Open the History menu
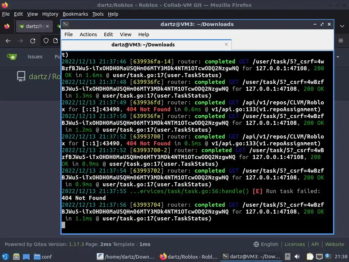Viewport: 349px width, 262px height. [50, 14]
